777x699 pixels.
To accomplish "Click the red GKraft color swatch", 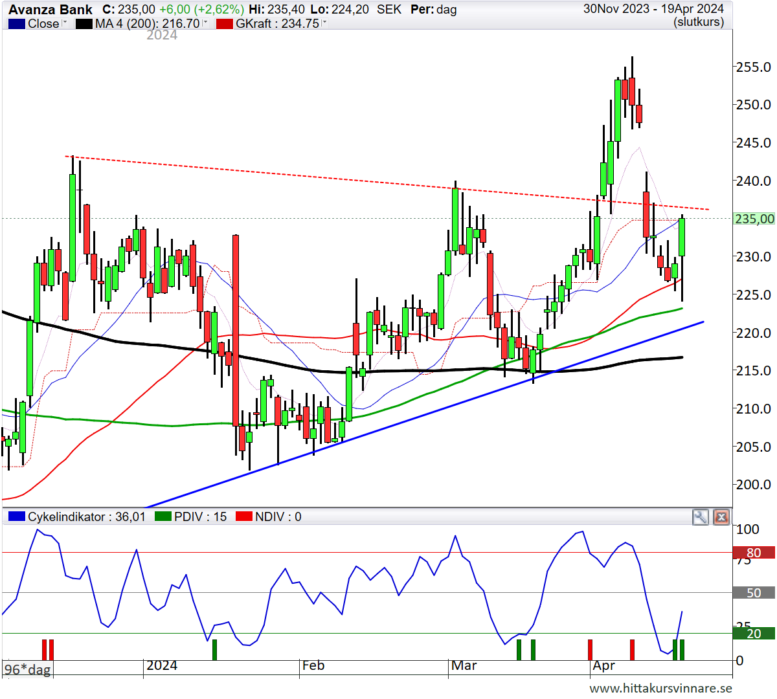I will point(225,24).
